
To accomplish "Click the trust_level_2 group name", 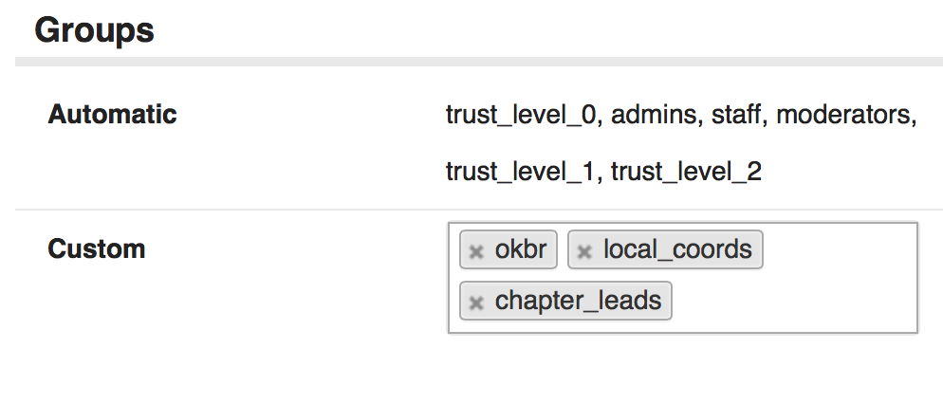I will click(x=686, y=173).
